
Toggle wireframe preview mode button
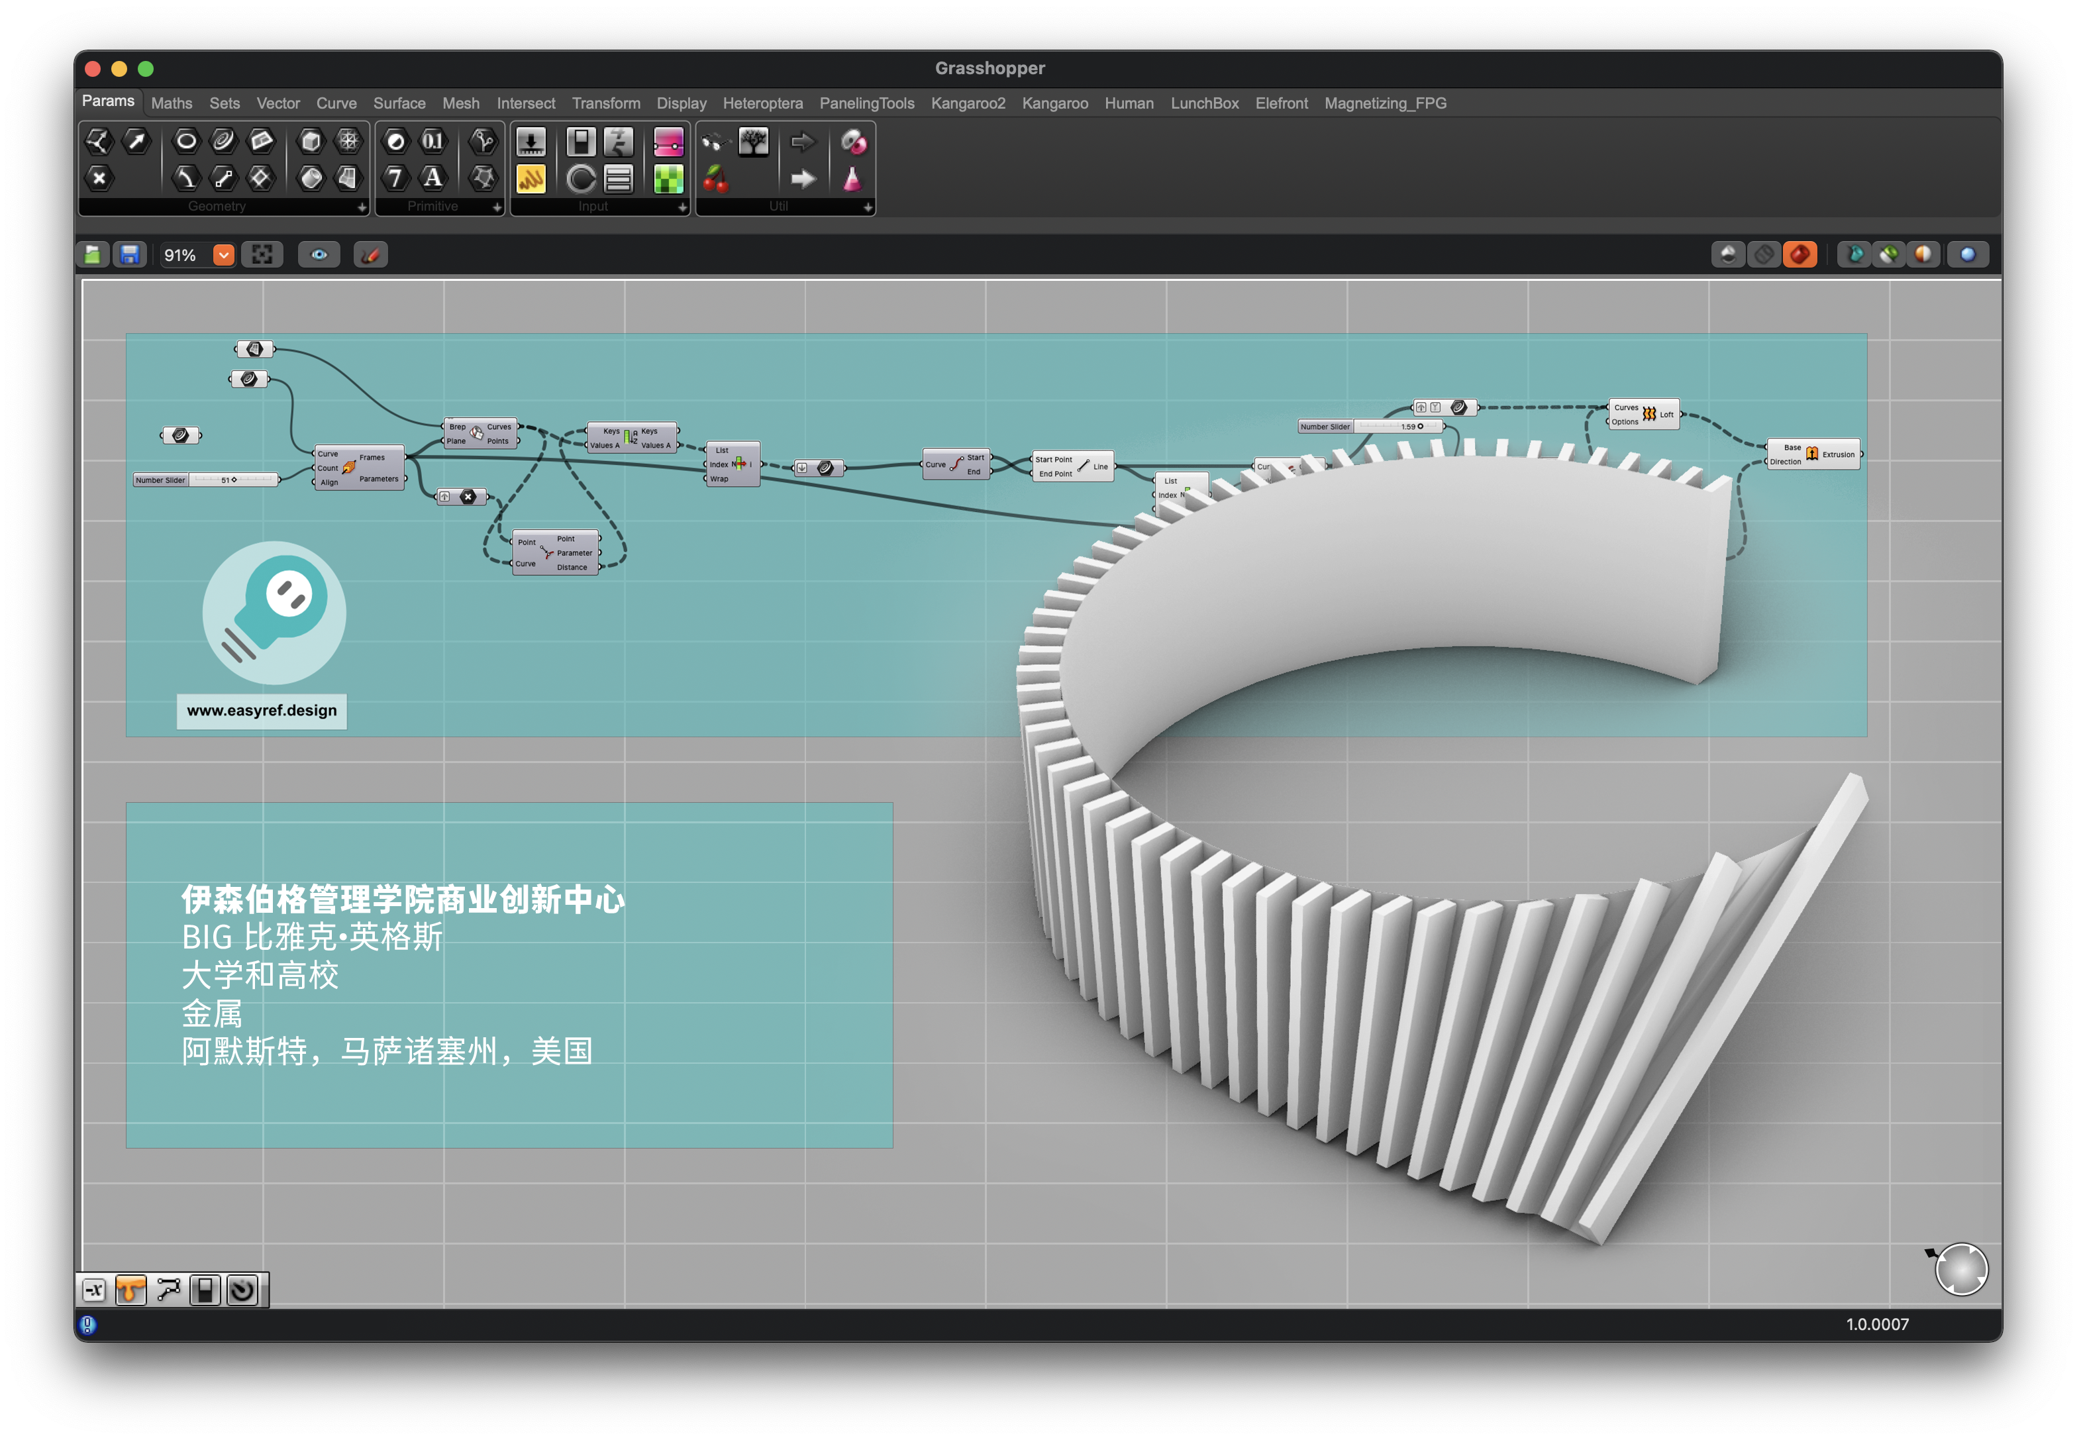click(x=1763, y=255)
